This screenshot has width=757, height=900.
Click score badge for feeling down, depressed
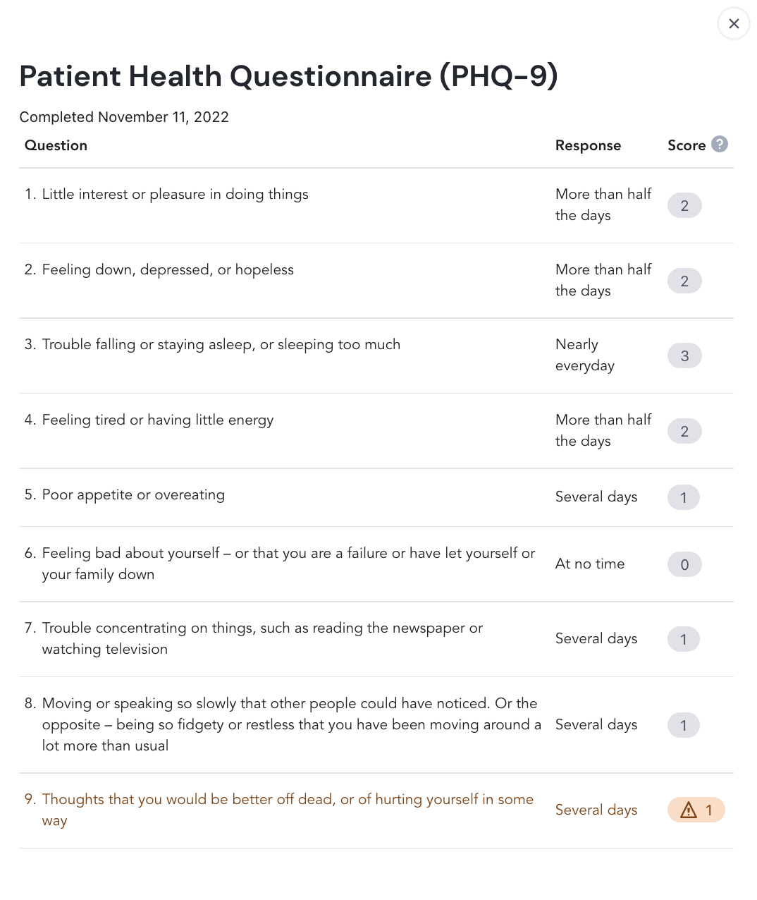pyautogui.click(x=684, y=281)
